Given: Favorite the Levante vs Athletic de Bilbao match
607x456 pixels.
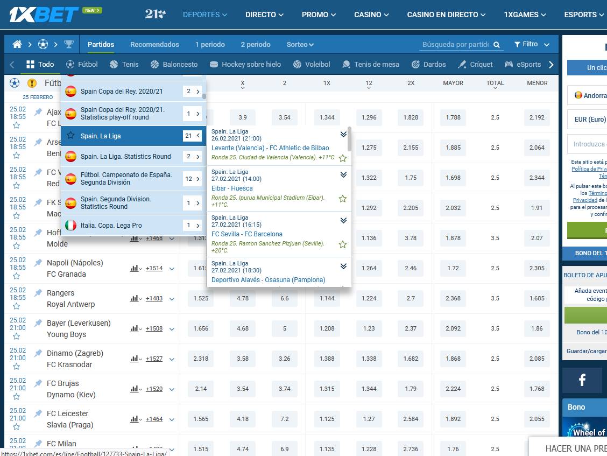Looking at the screenshot, I should pyautogui.click(x=343, y=158).
